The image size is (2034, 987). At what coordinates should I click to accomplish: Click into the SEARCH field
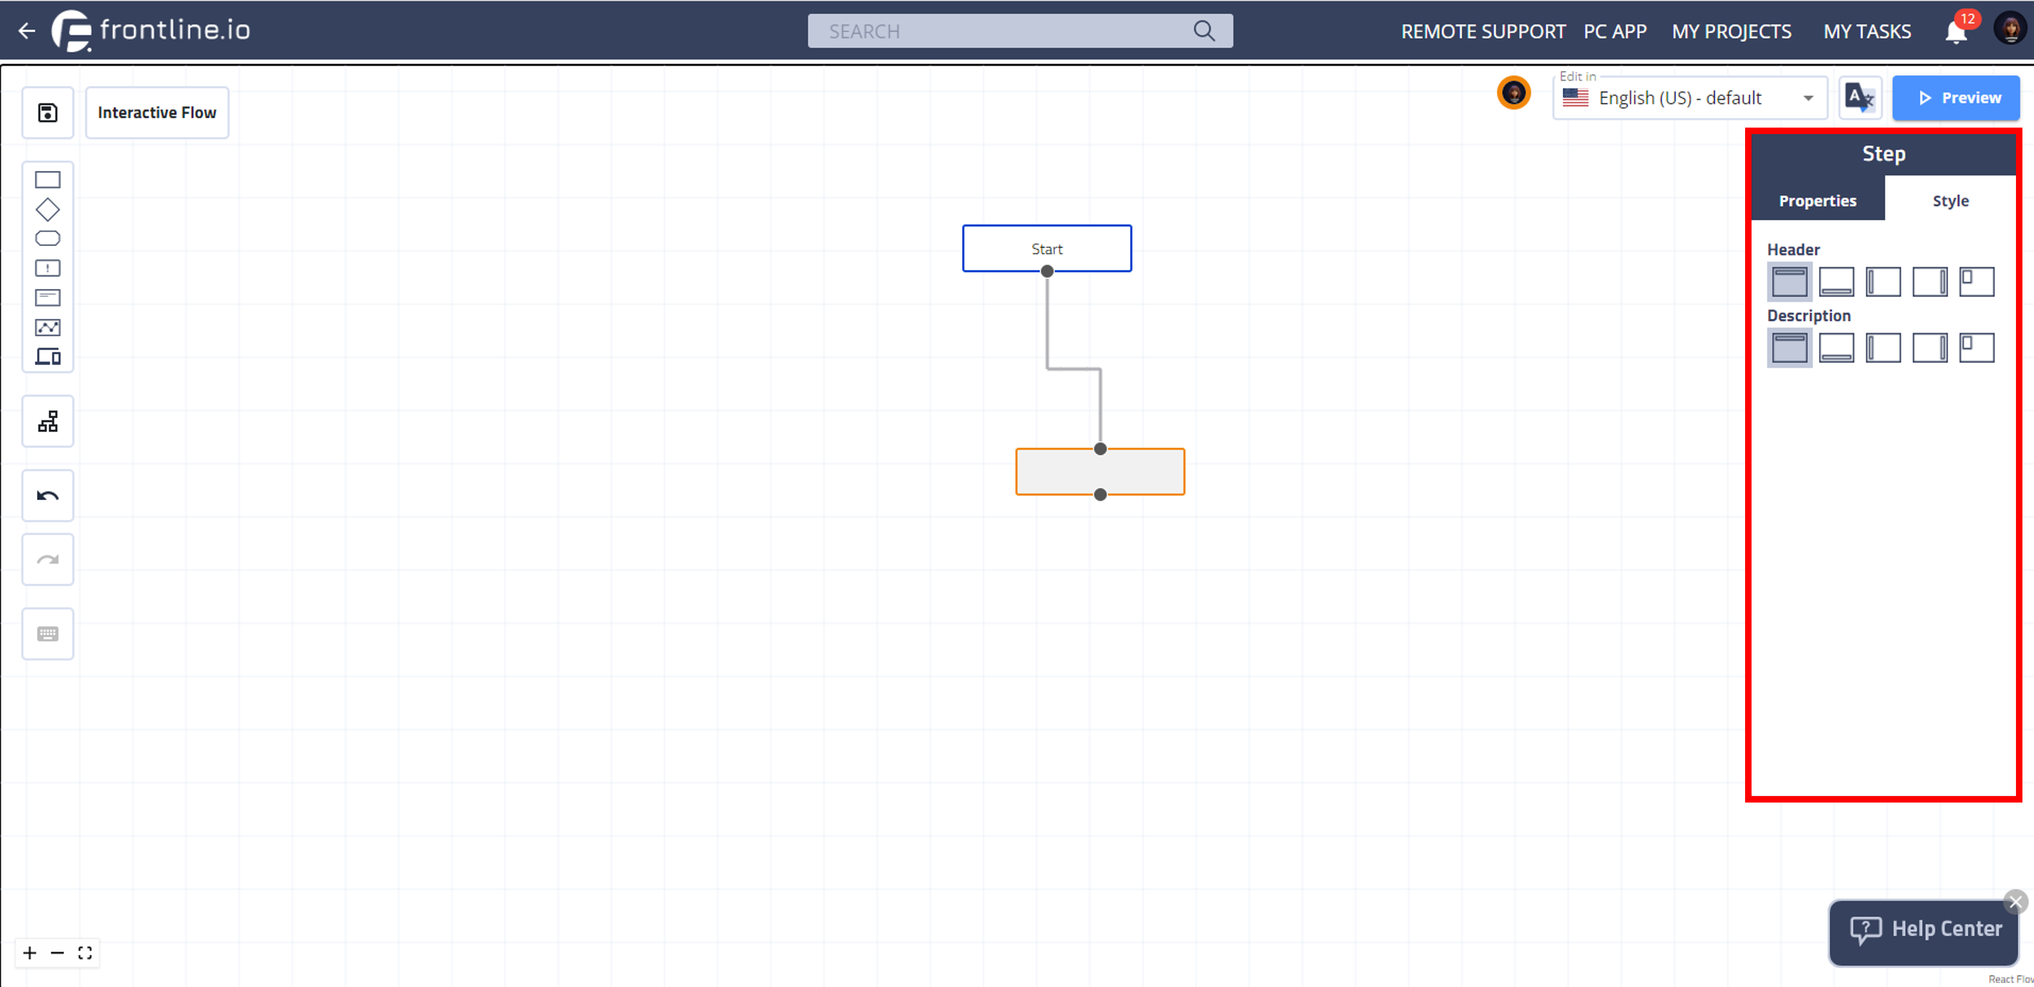click(x=1003, y=31)
